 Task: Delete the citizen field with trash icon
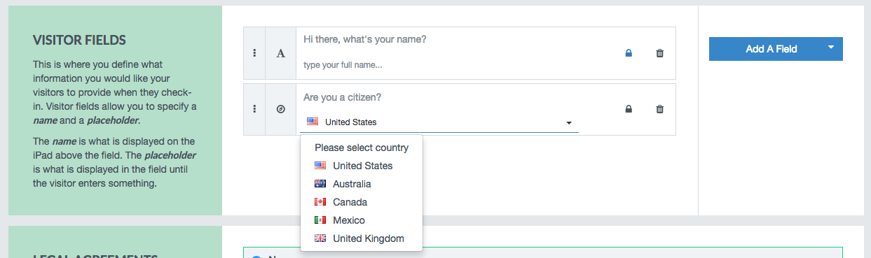(x=659, y=109)
